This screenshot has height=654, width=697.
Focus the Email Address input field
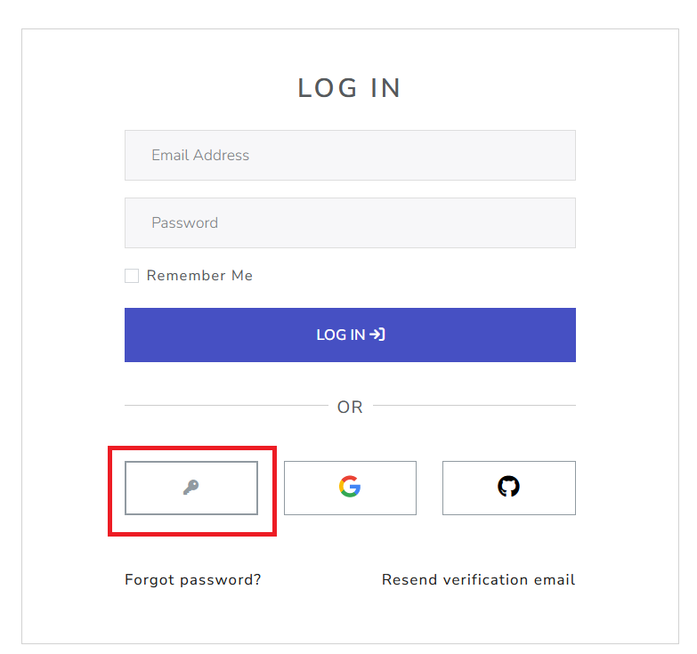click(x=350, y=155)
